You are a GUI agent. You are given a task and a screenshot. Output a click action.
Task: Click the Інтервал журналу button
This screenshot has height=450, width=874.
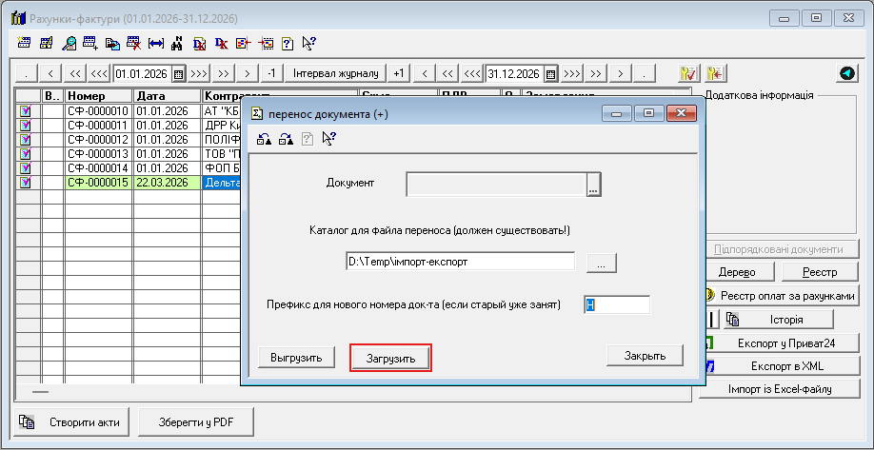336,73
